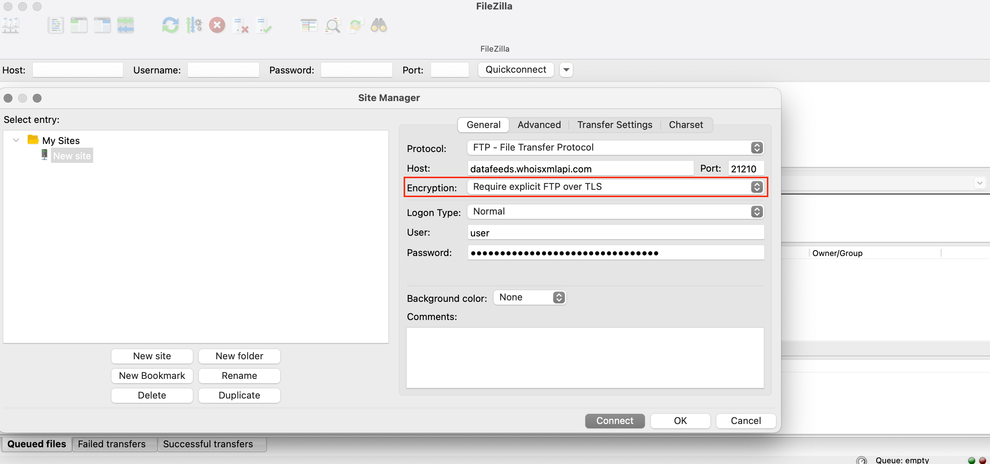Viewport: 990px width, 464px height.
Task: Open the Encryption dropdown
Action: pyautogui.click(x=615, y=187)
